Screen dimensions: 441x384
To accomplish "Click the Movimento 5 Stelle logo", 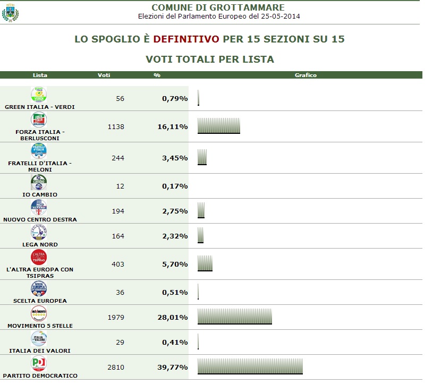I will 39,313.
